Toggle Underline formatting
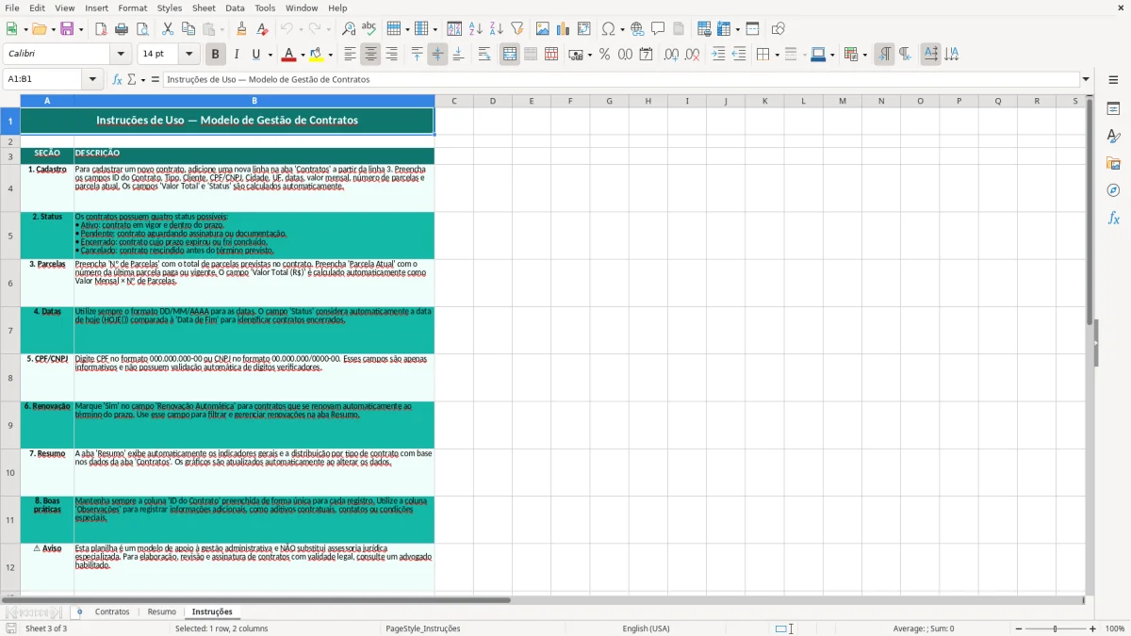The width and height of the screenshot is (1131, 636). pos(255,55)
